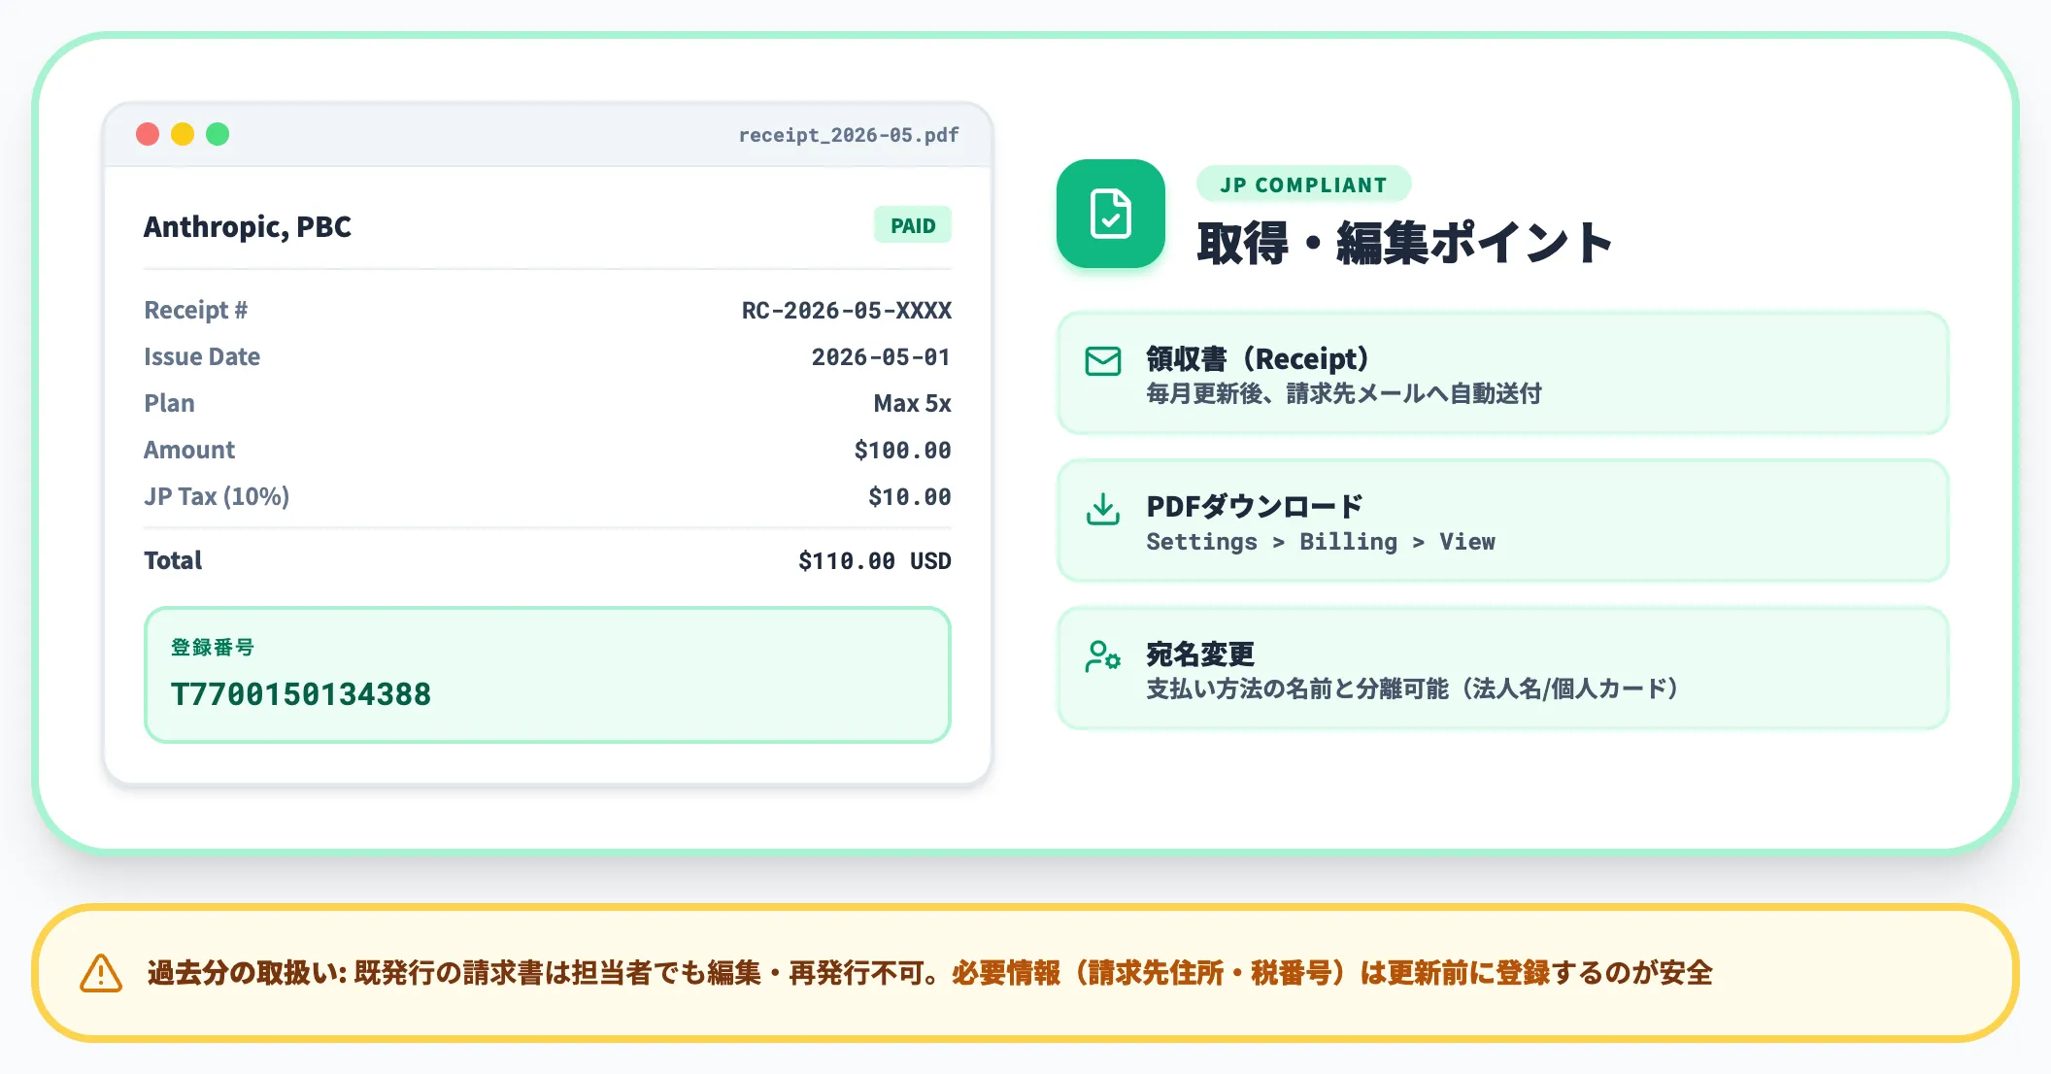This screenshot has height=1074, width=2051.
Task: Click the JP tax value $10.00
Action: point(910,497)
